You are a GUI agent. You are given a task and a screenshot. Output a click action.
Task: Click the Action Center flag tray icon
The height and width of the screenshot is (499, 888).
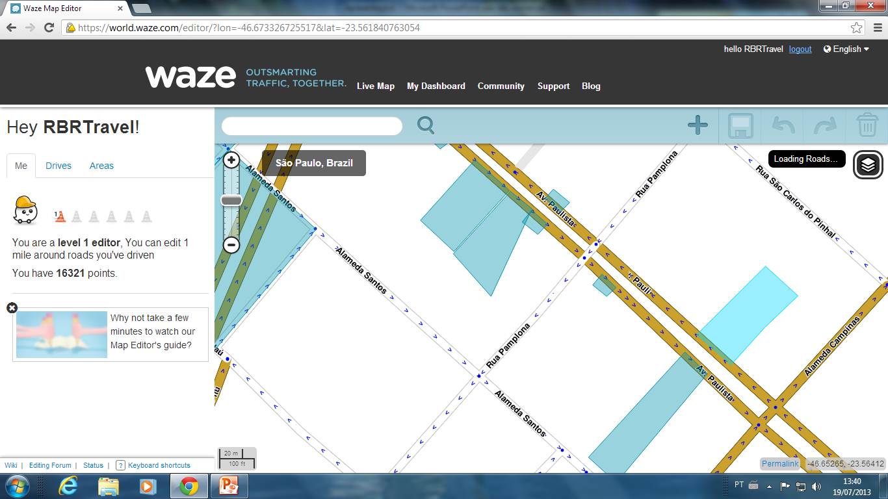pyautogui.click(x=785, y=486)
